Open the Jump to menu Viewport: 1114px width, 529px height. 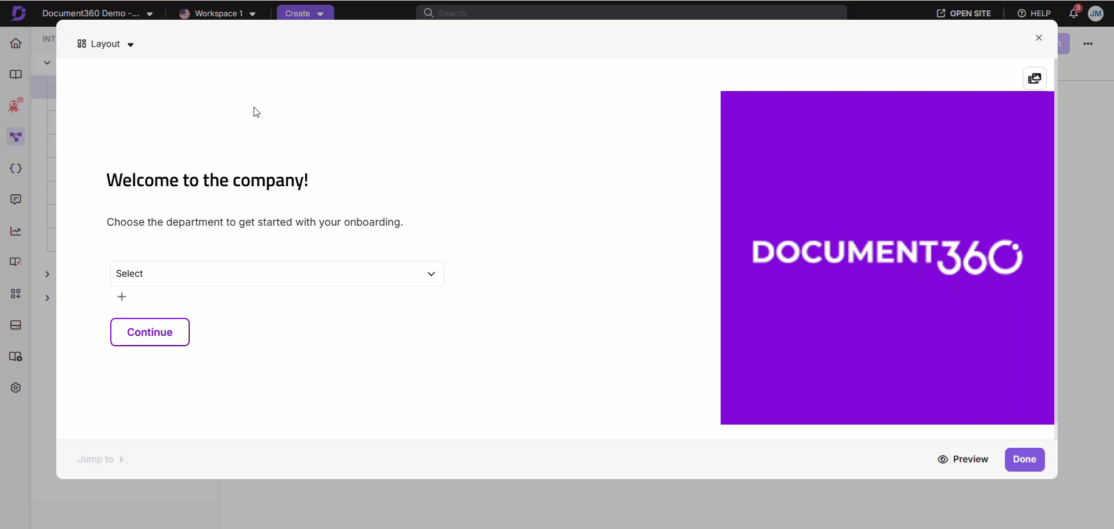(x=101, y=459)
